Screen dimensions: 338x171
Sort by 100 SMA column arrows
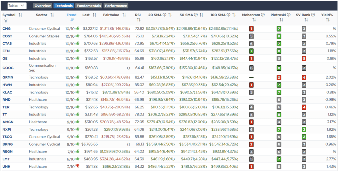(234, 15)
